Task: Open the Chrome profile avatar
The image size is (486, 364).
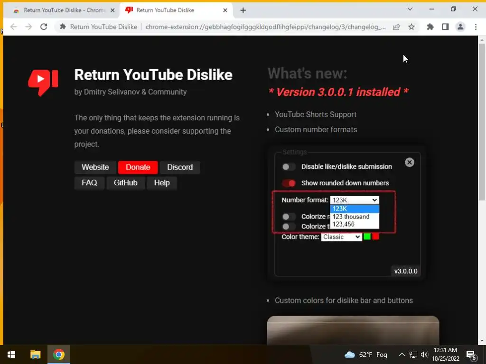Action: pyautogui.click(x=460, y=27)
